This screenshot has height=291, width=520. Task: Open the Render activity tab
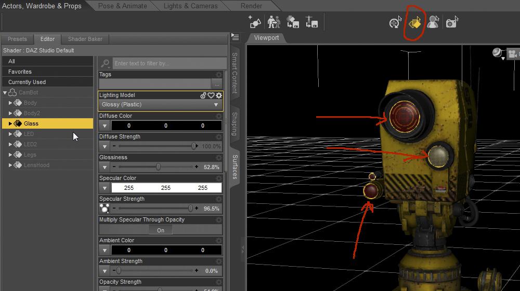[x=251, y=6]
